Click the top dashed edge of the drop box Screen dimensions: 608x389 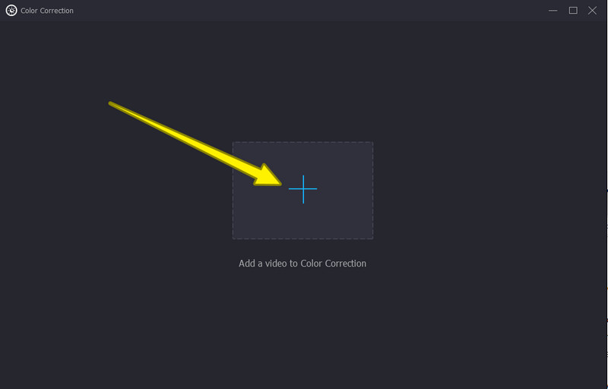[302, 142]
